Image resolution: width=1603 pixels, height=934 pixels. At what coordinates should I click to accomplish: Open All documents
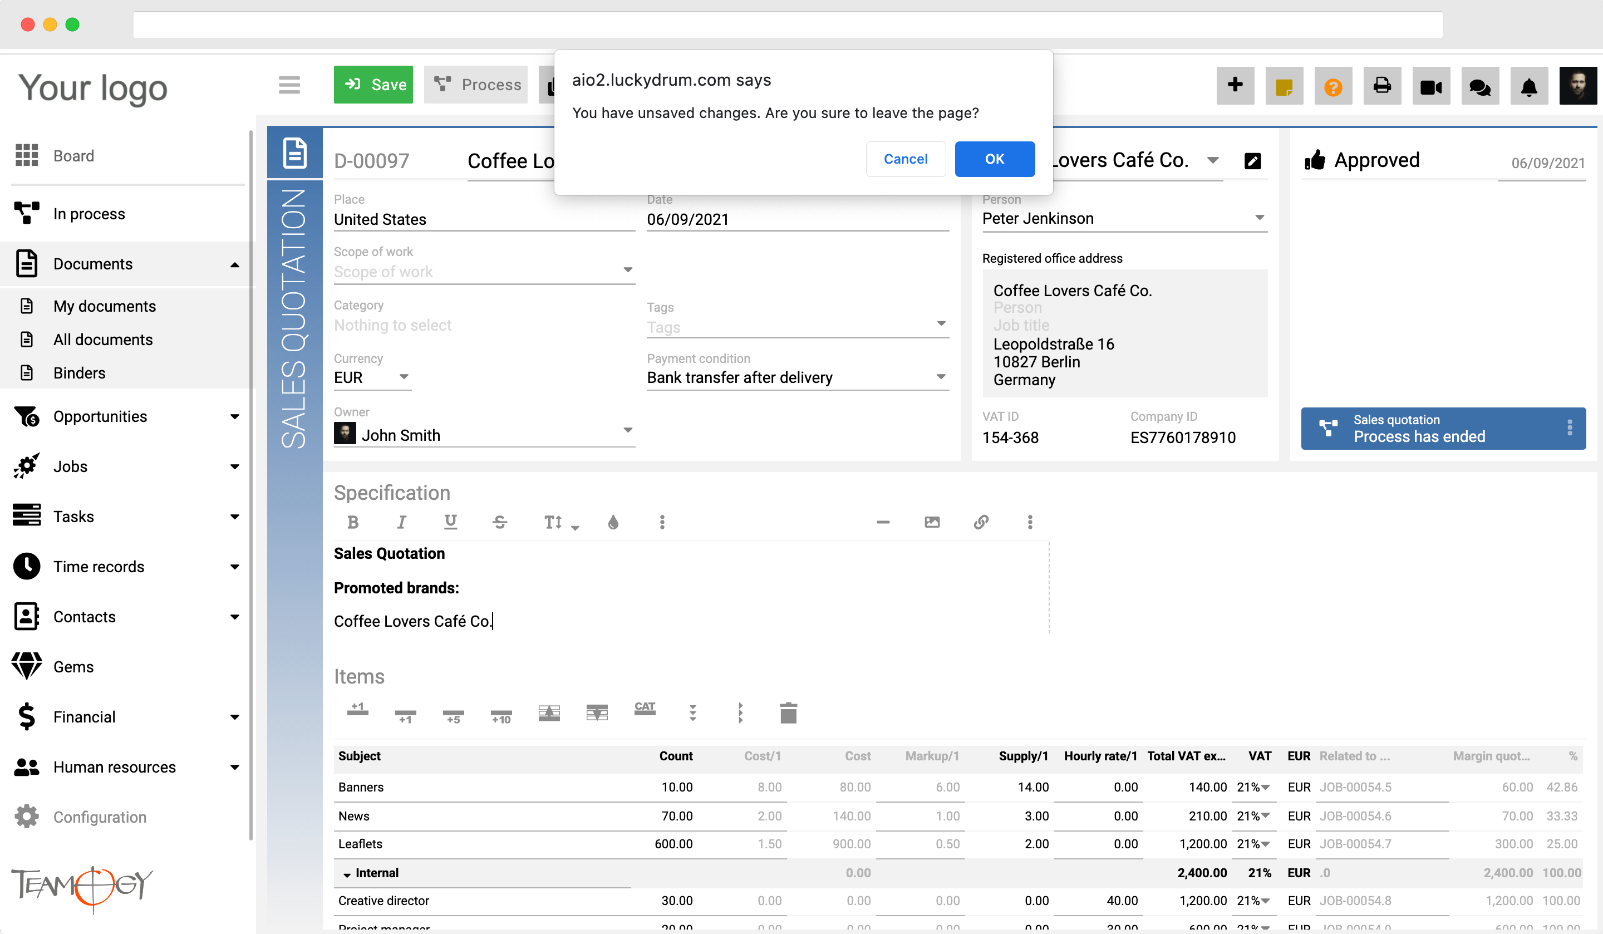(x=103, y=339)
